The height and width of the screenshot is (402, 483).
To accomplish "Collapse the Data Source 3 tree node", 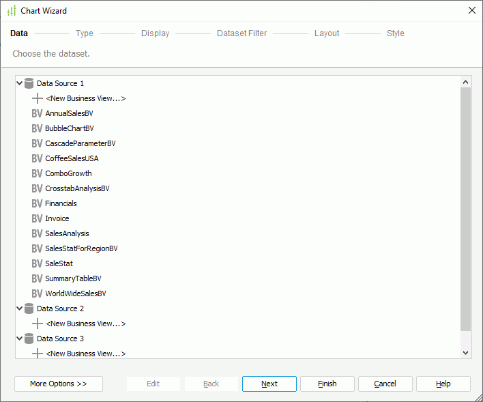I will pos(20,339).
